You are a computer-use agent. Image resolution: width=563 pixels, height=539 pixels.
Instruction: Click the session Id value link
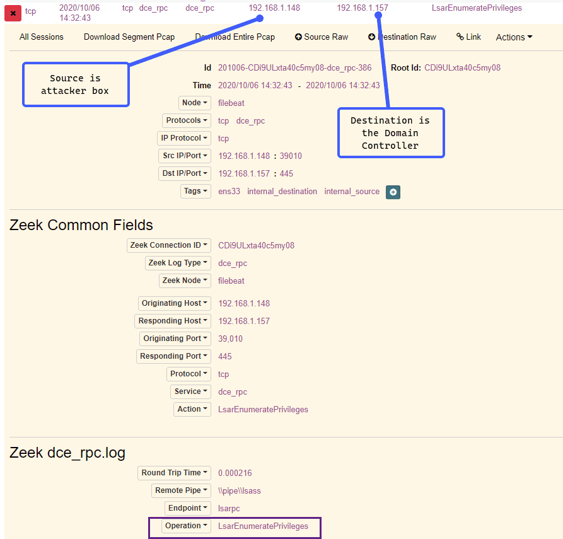294,67
